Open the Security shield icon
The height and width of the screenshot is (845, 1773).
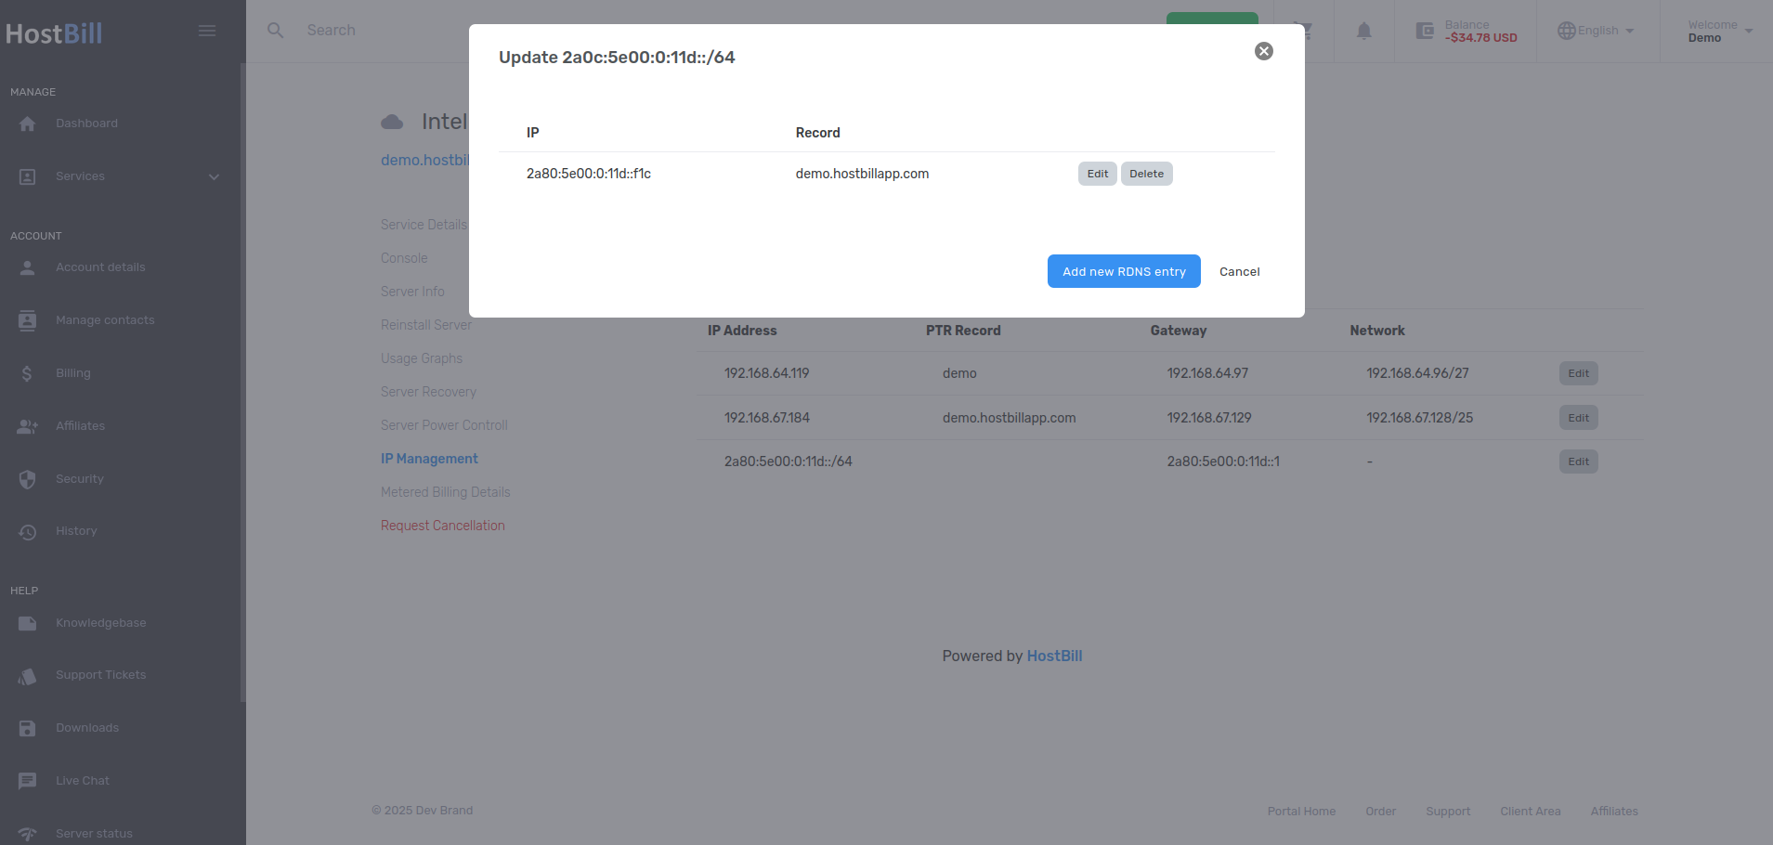pos(27,479)
